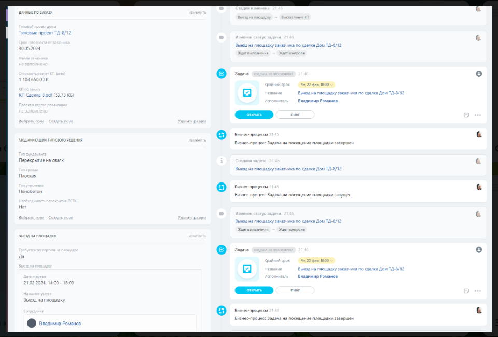Image resolution: width=498 pixels, height=337 pixels.
Task: Click the large task thumbnail in the 21:45 task card
Action: 247,269
